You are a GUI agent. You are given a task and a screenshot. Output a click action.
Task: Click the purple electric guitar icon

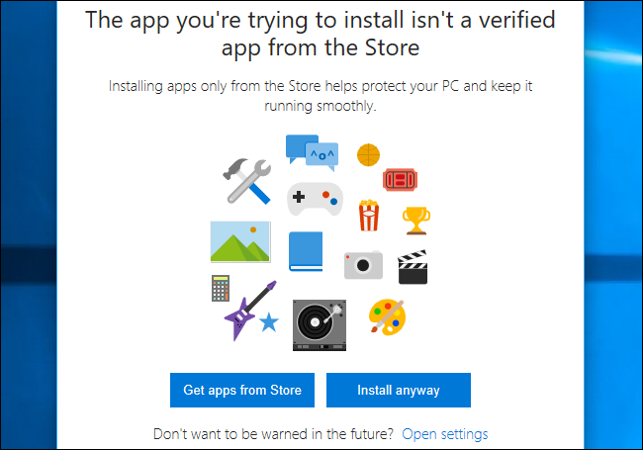[x=248, y=307]
